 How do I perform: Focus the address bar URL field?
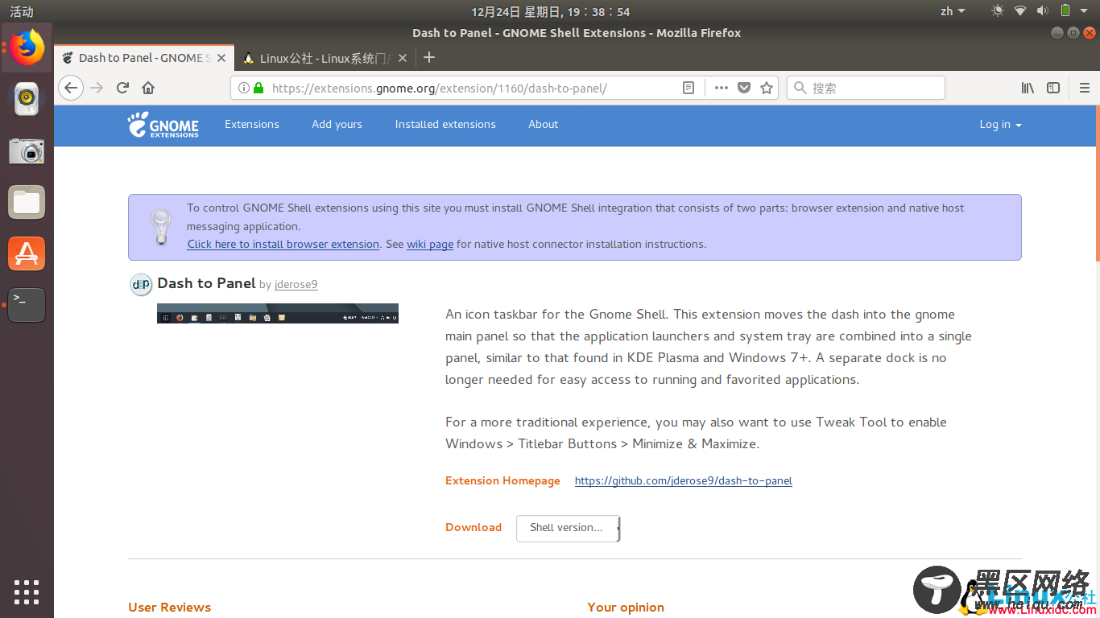[x=475, y=88]
